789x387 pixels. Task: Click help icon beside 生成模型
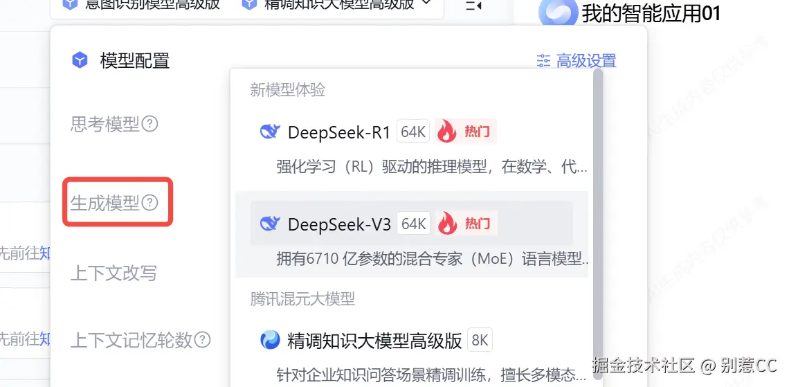(149, 203)
